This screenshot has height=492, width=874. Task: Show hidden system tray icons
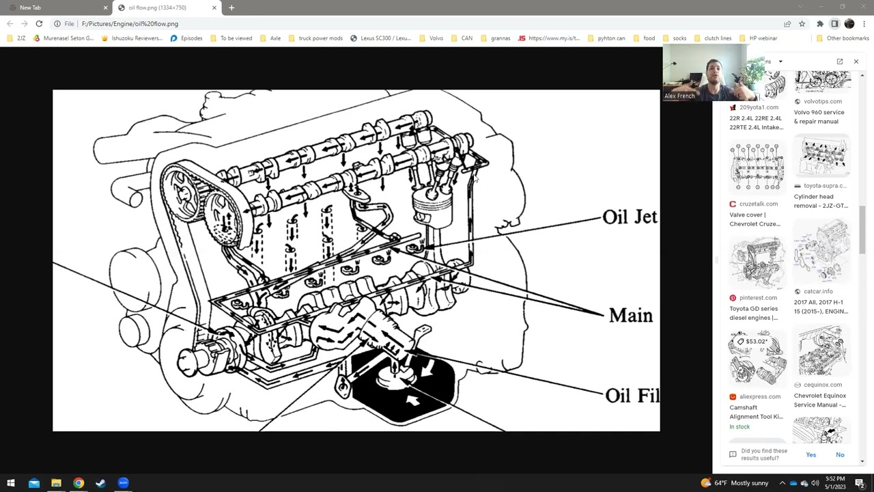pos(783,483)
